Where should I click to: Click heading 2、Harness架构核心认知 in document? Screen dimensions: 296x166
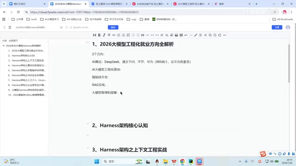120,125
